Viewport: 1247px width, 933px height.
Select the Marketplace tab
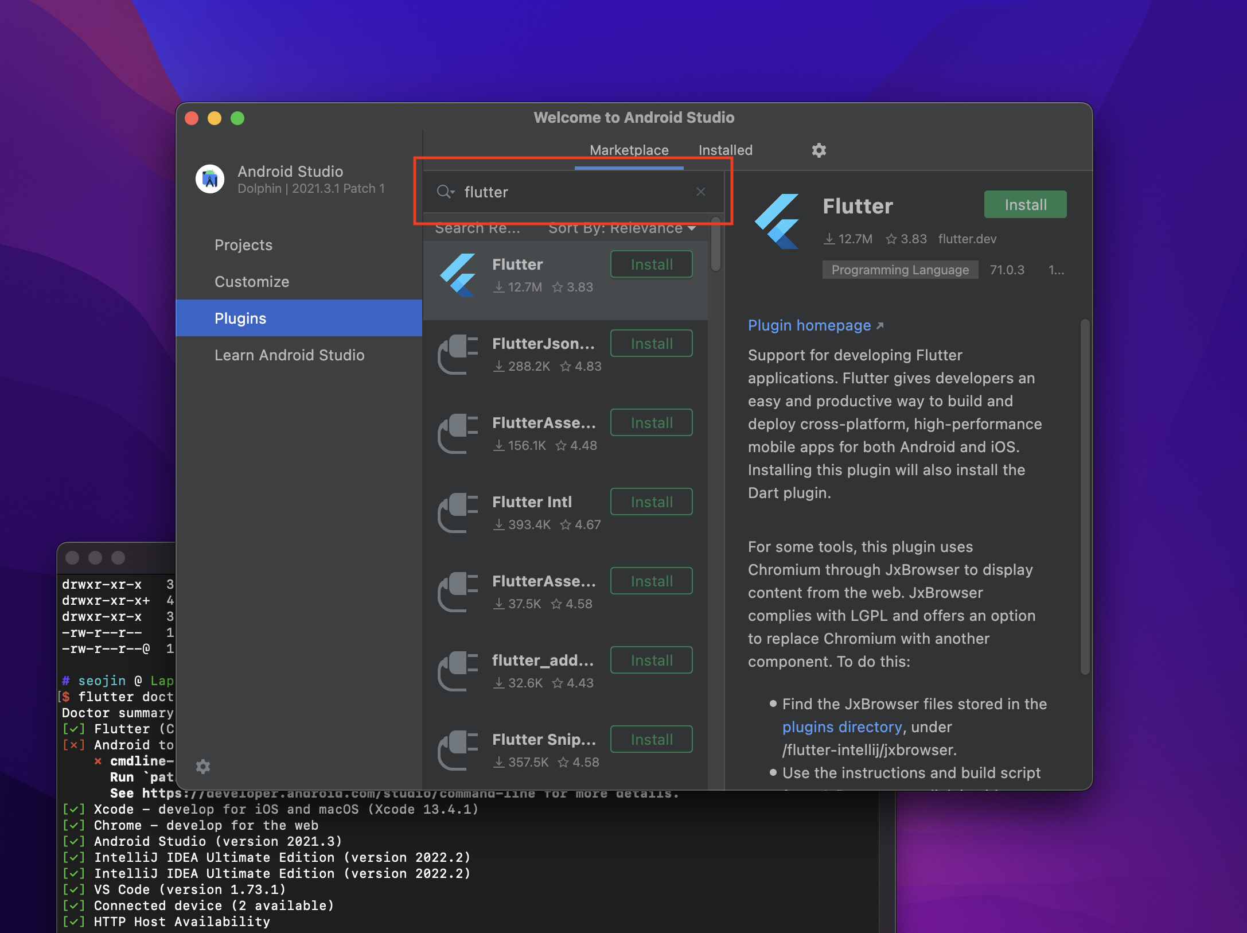click(x=629, y=150)
